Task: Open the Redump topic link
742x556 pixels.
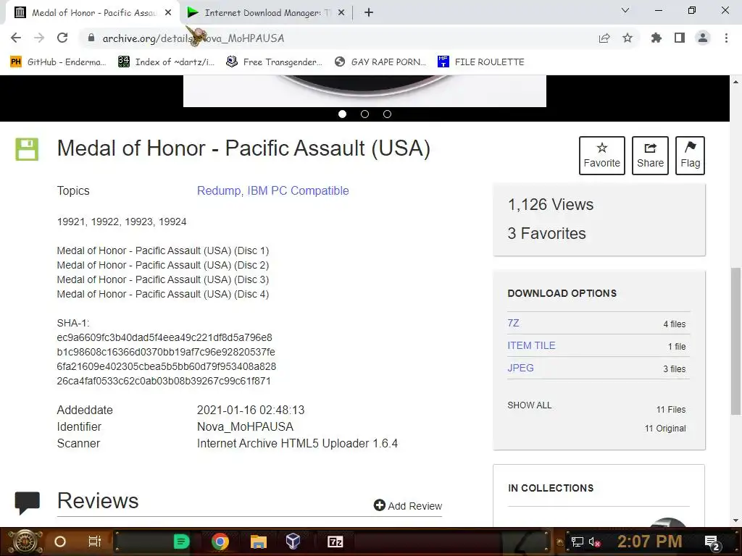Action: [x=219, y=190]
